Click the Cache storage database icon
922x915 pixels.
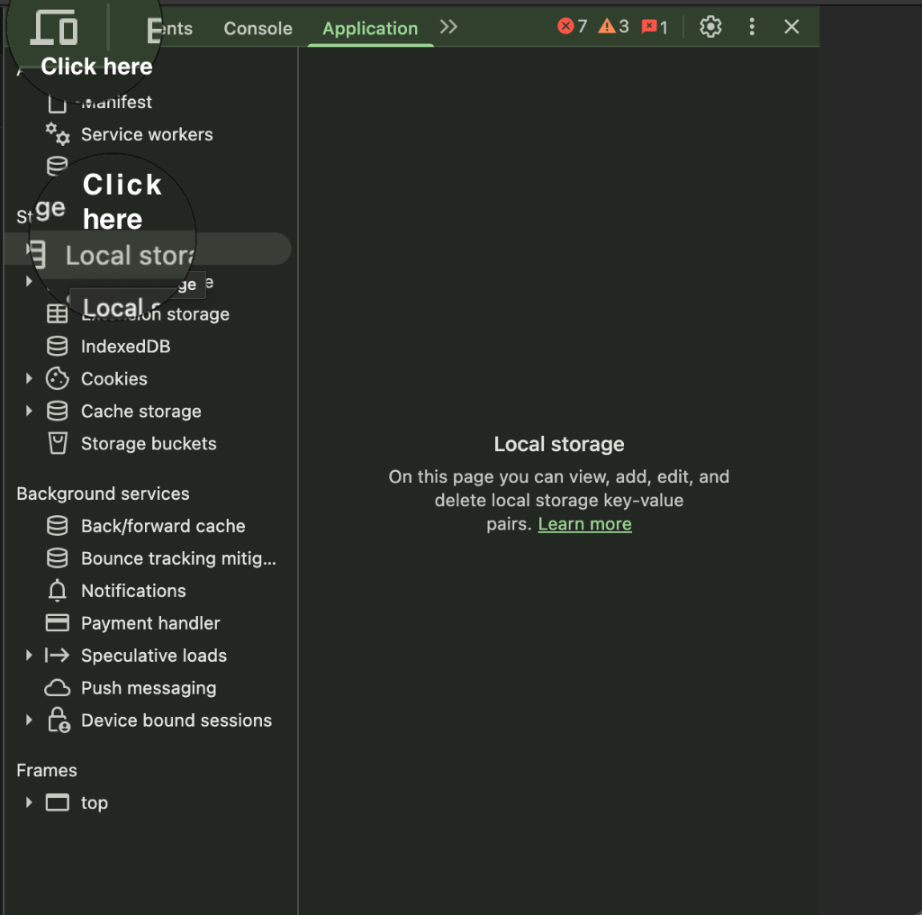click(57, 411)
